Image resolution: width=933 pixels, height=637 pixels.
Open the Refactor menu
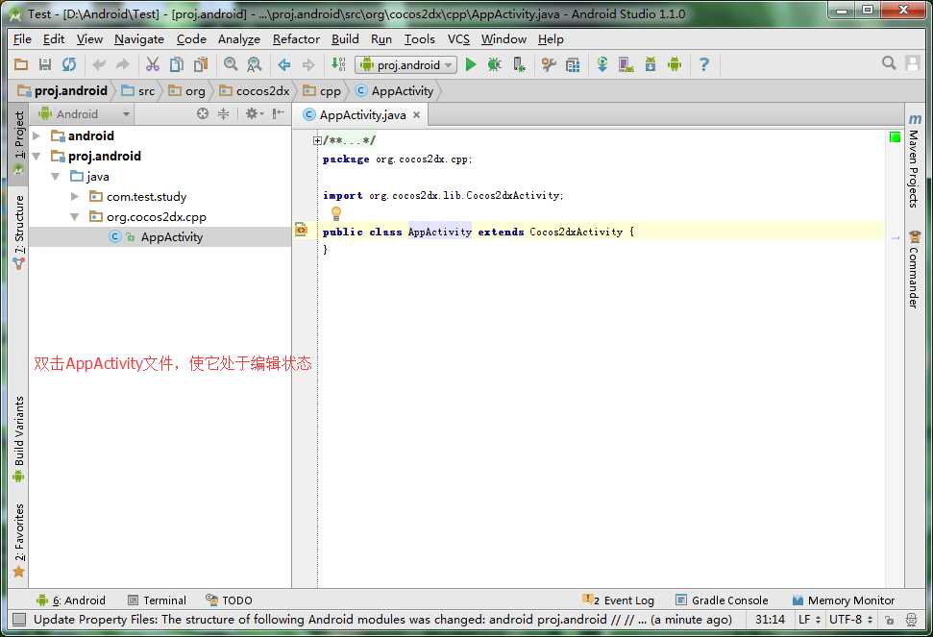pos(296,38)
